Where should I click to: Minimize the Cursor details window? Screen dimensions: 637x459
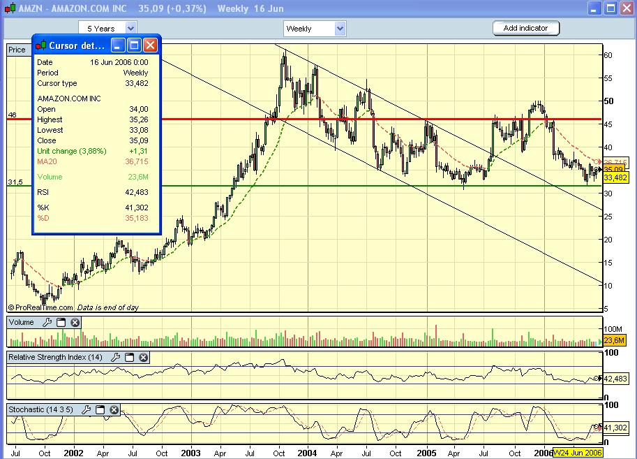pyautogui.click(x=117, y=45)
